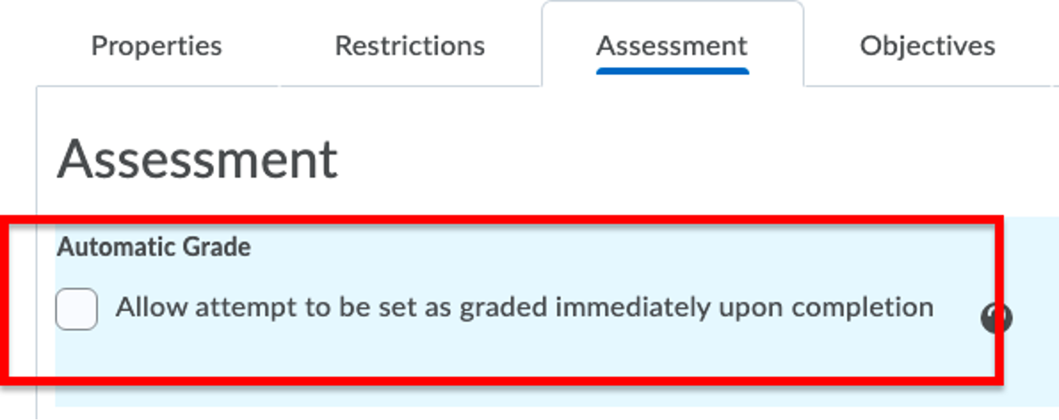Navigate to Restrictions settings

[x=410, y=45]
